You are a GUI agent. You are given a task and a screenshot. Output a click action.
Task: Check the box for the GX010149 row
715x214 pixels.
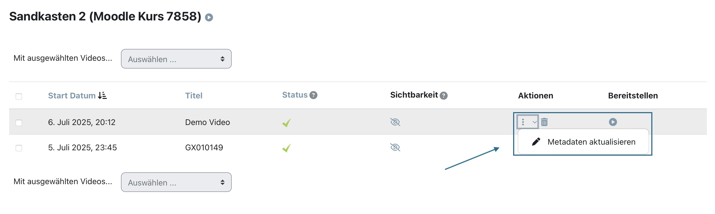(x=19, y=148)
